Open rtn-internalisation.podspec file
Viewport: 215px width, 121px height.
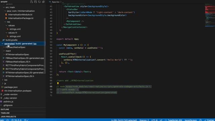[18, 91]
